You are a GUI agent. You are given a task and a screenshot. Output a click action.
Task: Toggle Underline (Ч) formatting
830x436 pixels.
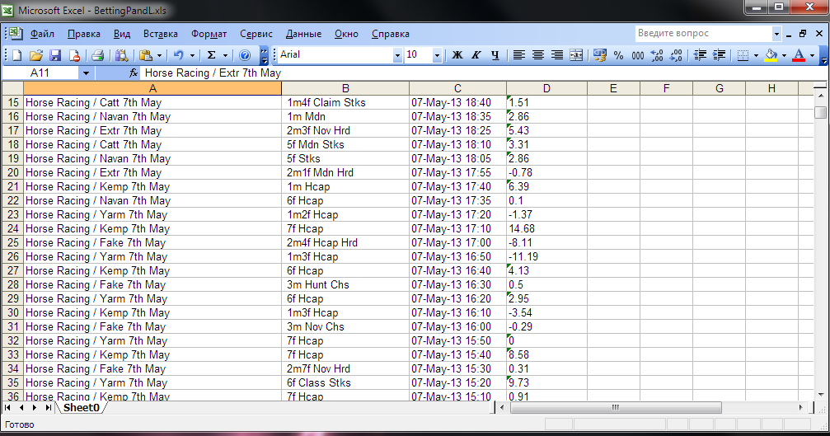pyautogui.click(x=495, y=55)
